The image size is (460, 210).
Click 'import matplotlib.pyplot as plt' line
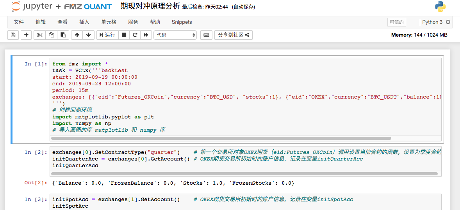click(103, 116)
